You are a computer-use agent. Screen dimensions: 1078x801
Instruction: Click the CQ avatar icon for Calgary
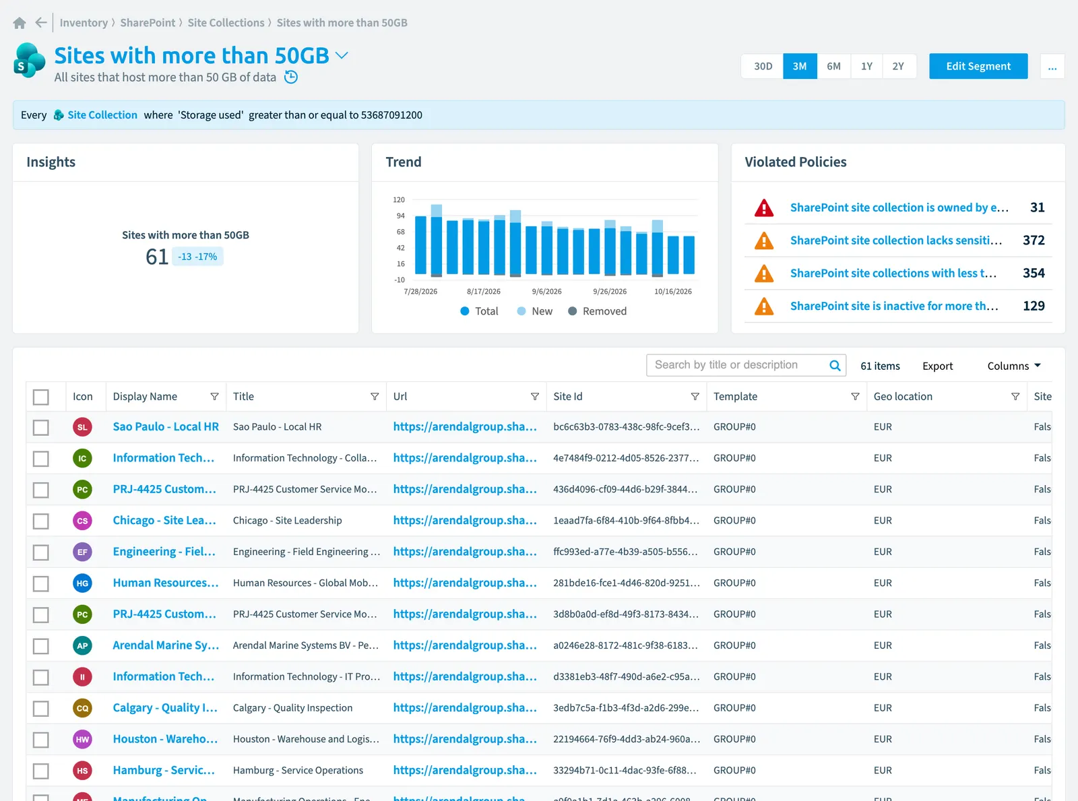(82, 708)
